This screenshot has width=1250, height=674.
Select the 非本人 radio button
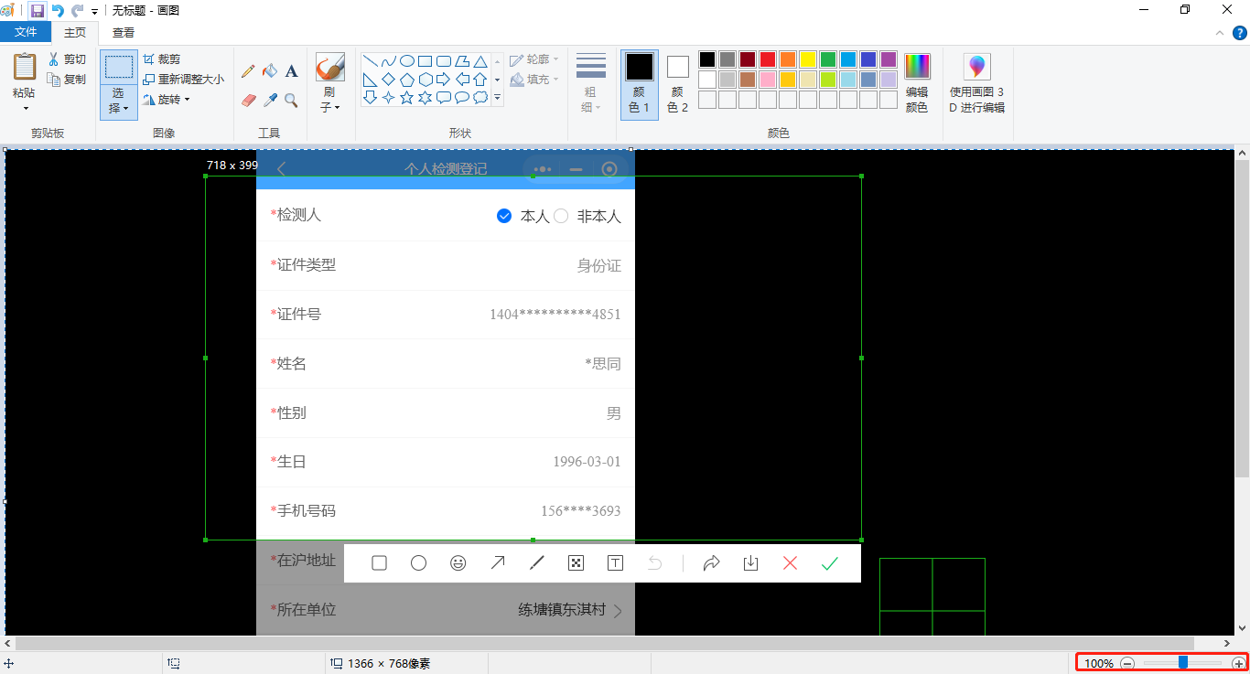(560, 216)
